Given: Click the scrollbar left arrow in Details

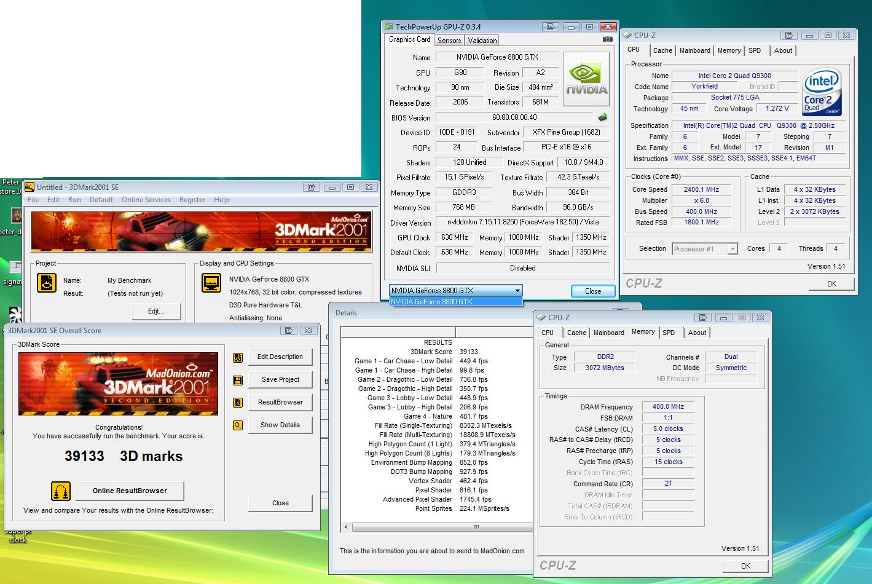Looking at the screenshot, I should pos(346,527).
